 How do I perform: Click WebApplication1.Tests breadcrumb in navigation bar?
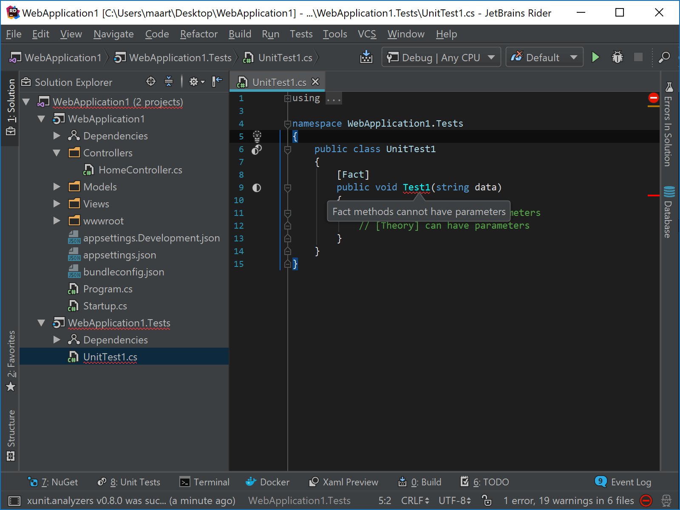pyautogui.click(x=173, y=57)
